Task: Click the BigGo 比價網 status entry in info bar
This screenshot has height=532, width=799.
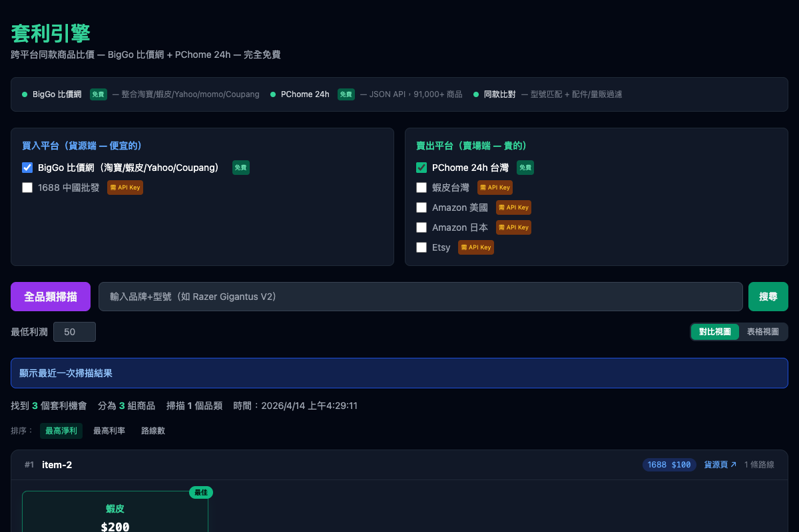Action: pos(140,94)
